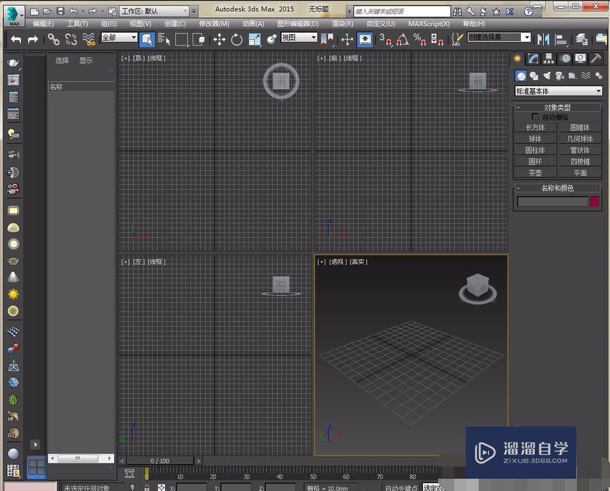This screenshot has height=491, width=610.
Task: Enable the 自动栅格 checkbox
Action: (535, 117)
